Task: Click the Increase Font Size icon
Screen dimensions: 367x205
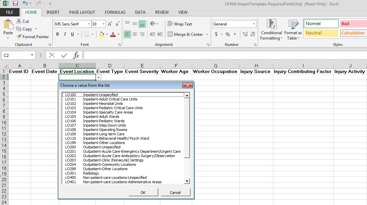Action: [x=110, y=24]
